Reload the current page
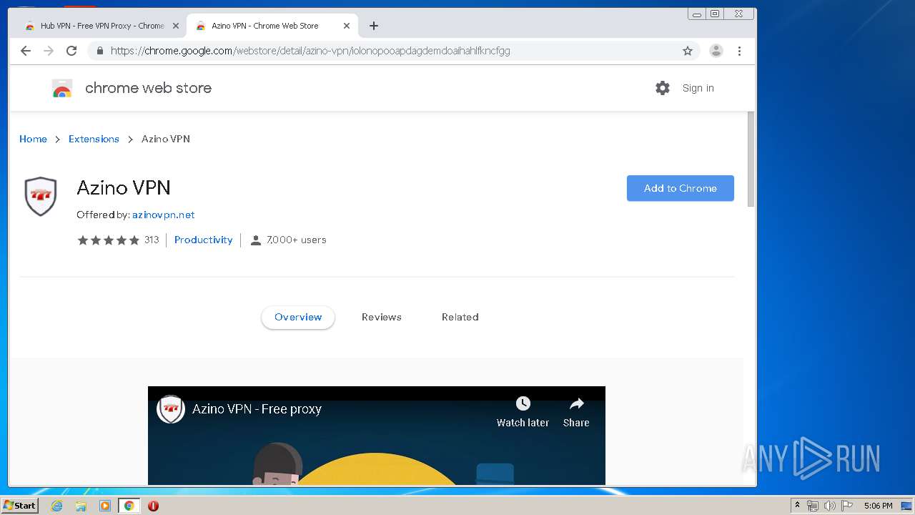The height and width of the screenshot is (515, 915). (71, 51)
